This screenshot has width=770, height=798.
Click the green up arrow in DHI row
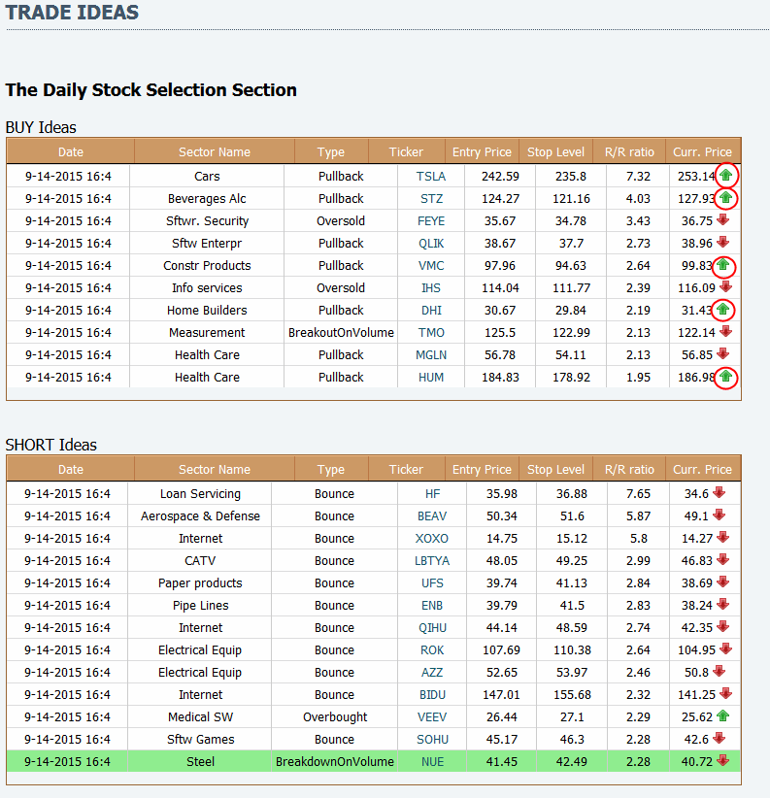click(x=722, y=309)
